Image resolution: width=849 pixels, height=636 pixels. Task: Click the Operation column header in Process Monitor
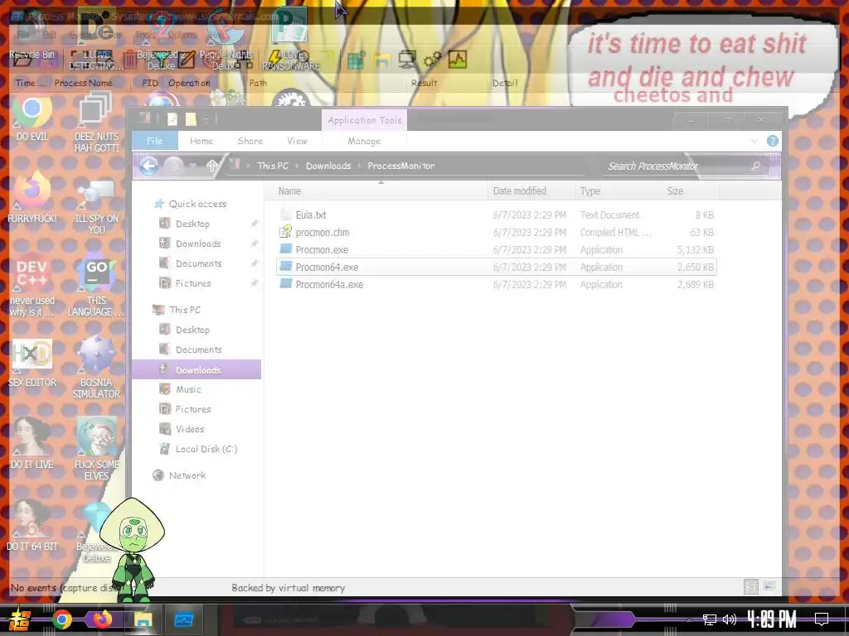tap(189, 83)
